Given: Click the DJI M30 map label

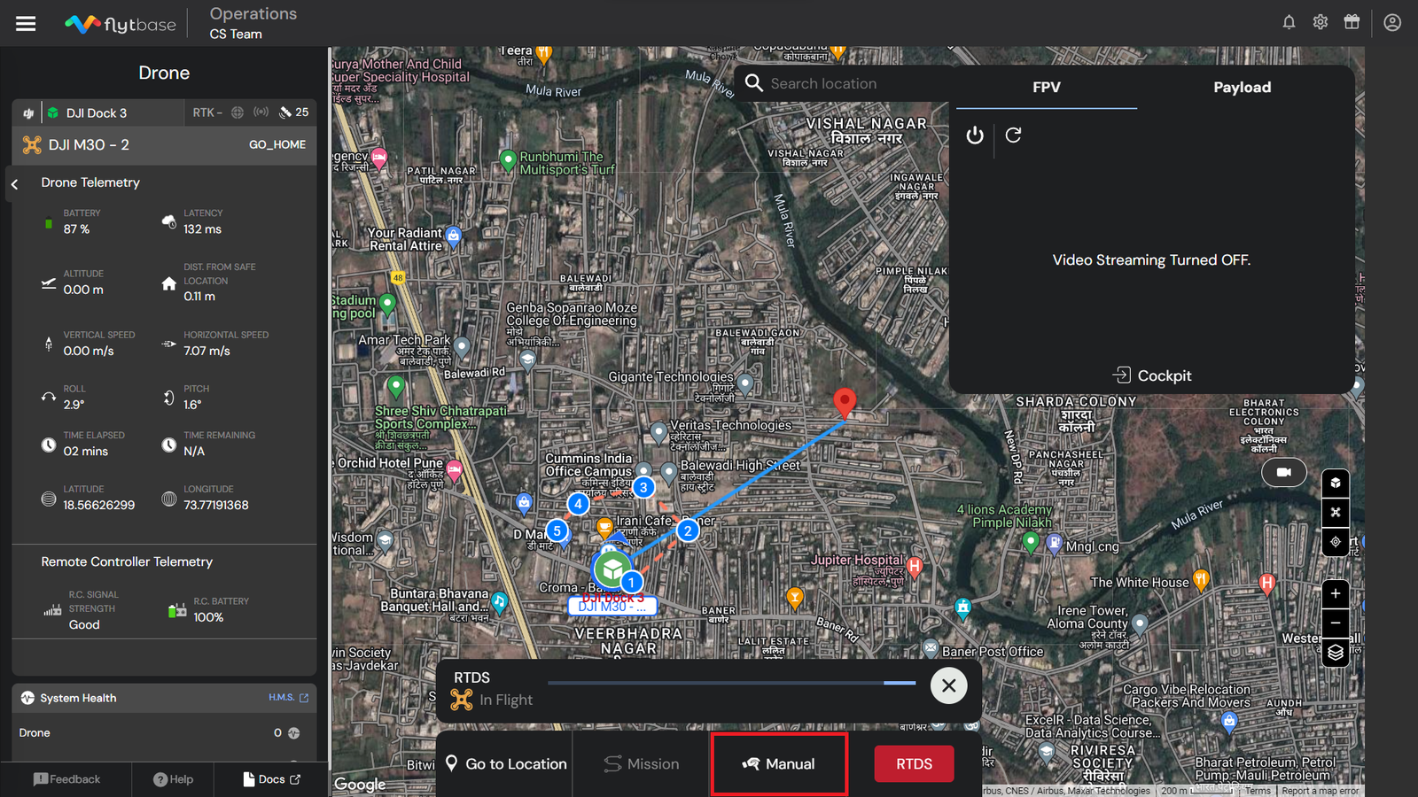Looking at the screenshot, I should click(612, 607).
